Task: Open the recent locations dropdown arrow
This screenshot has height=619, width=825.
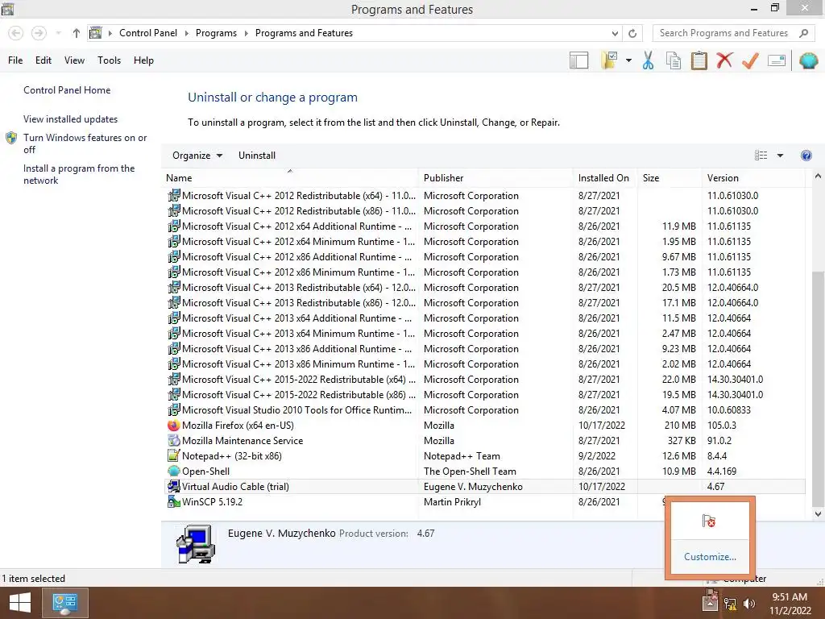Action: click(58, 33)
